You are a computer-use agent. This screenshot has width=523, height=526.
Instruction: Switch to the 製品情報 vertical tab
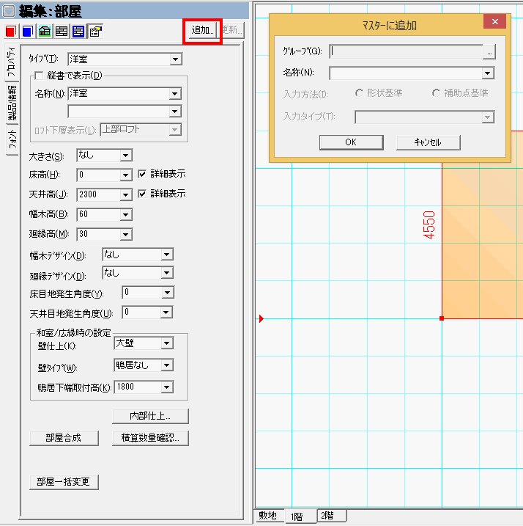pos(12,103)
